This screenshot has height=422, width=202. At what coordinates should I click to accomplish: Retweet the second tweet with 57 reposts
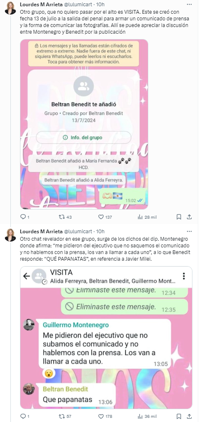tap(65, 416)
